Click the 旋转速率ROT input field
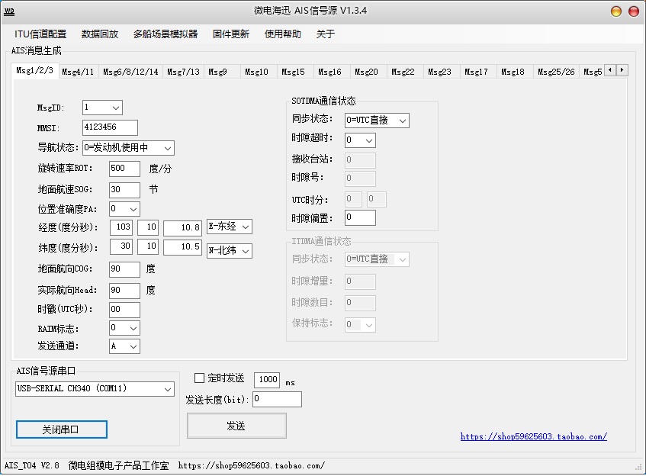Viewport: 646px width, 476px height. point(124,169)
